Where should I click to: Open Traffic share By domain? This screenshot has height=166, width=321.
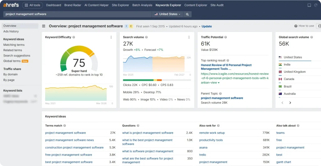[x=10, y=74]
